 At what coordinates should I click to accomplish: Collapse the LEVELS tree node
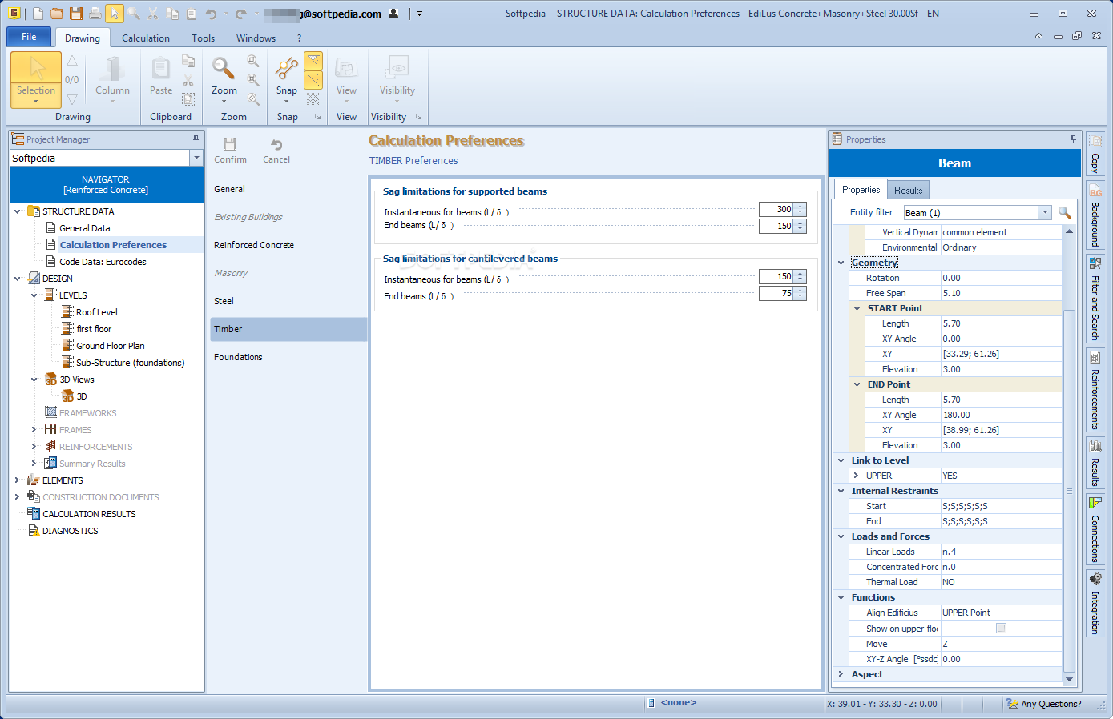34,295
